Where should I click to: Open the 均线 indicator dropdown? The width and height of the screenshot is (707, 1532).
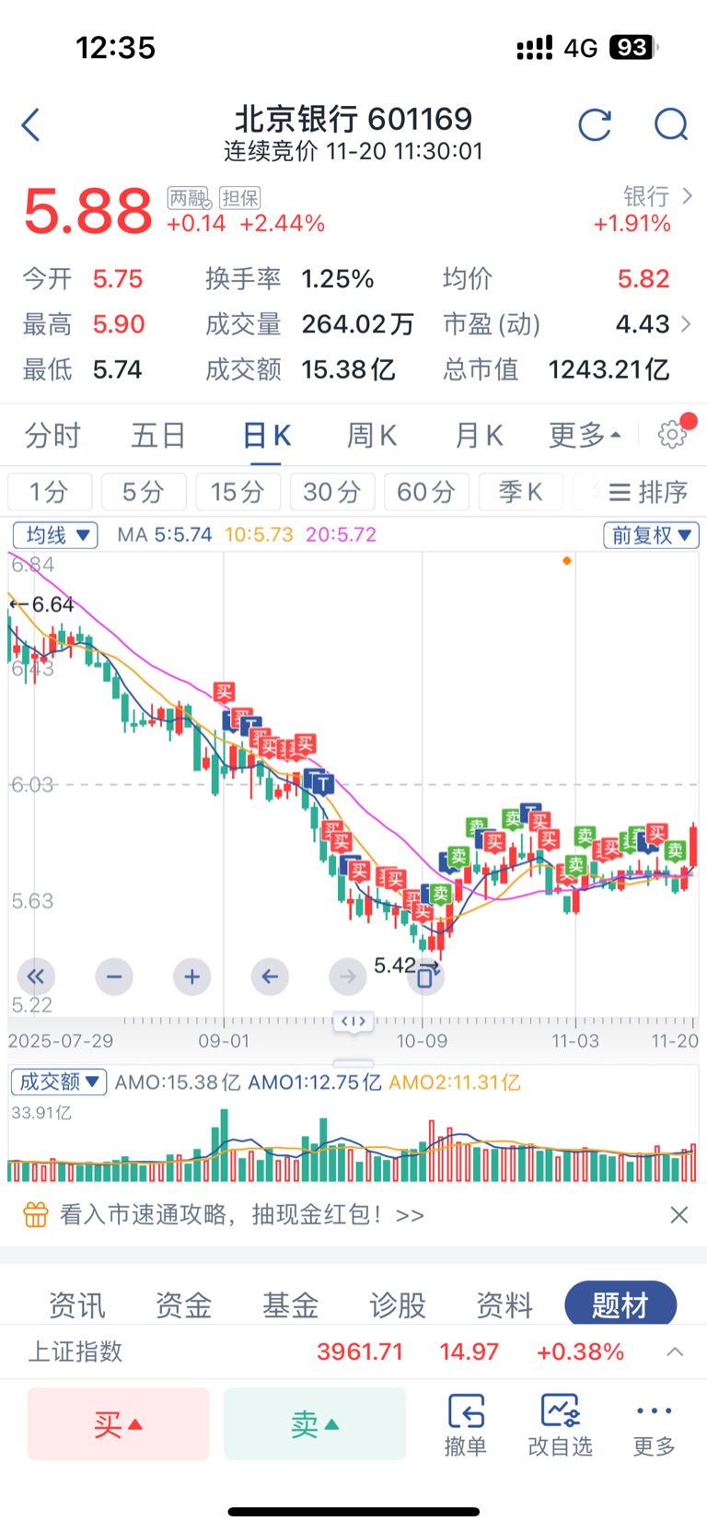click(x=55, y=535)
